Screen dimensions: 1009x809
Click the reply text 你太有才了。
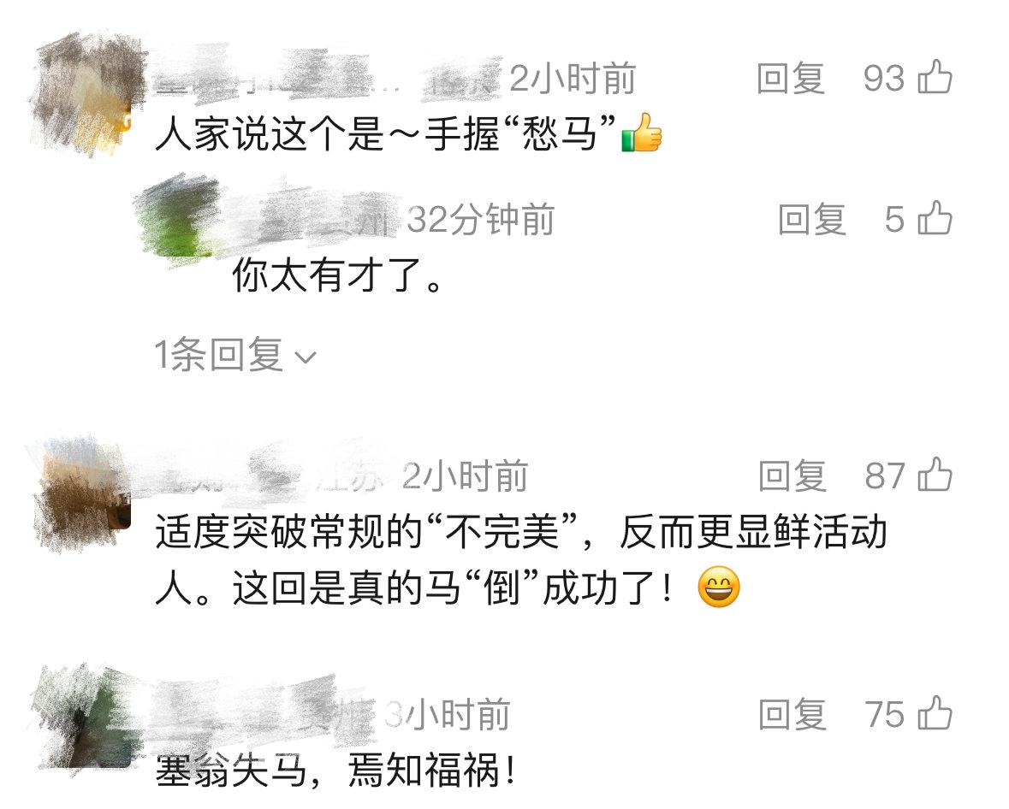(x=337, y=275)
